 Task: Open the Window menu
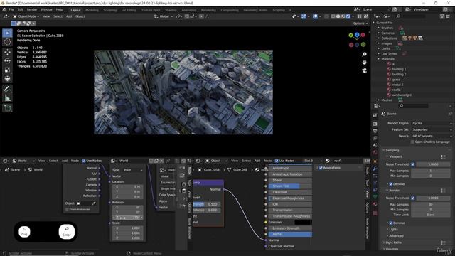[x=46, y=9]
